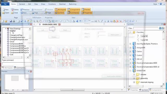Expand the Cables symbol library

click(130, 51)
